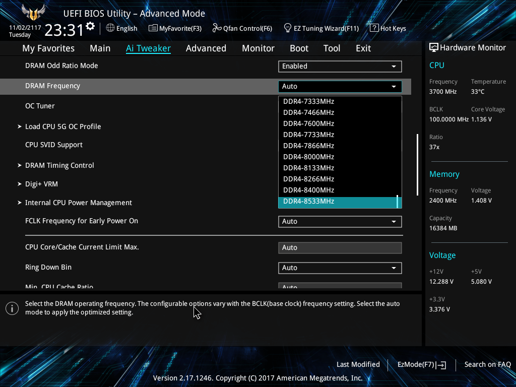Click the 23:31 clock display

[64, 30]
